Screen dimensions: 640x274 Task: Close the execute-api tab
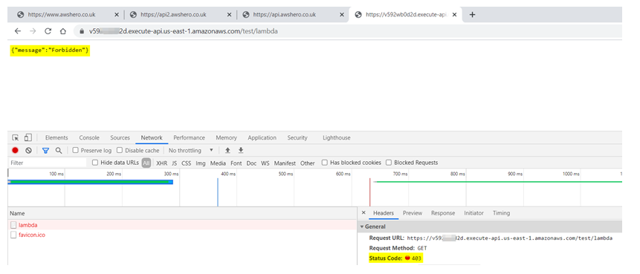tap(454, 15)
